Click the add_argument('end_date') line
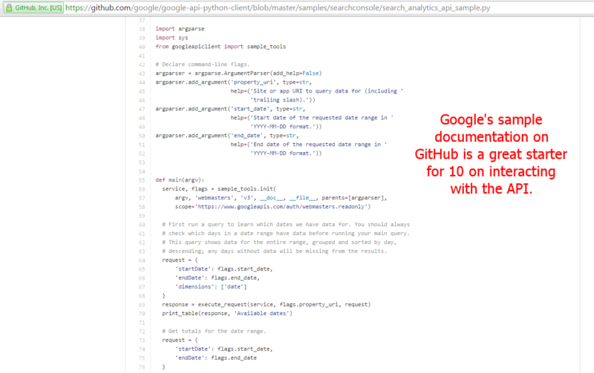 tap(227, 136)
